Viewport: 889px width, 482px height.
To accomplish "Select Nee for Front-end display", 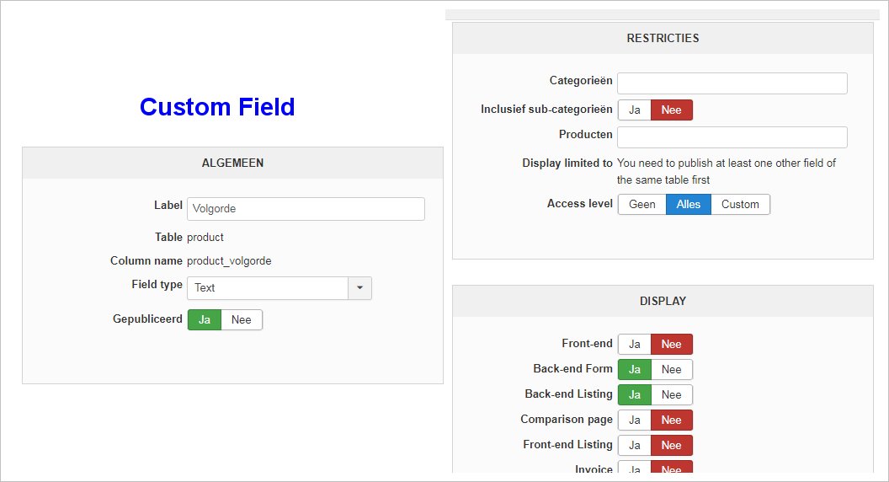I will (x=672, y=345).
